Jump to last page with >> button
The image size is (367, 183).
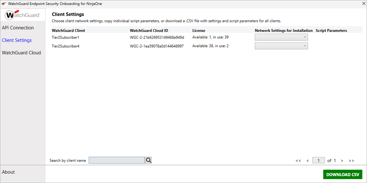[x=351, y=161]
